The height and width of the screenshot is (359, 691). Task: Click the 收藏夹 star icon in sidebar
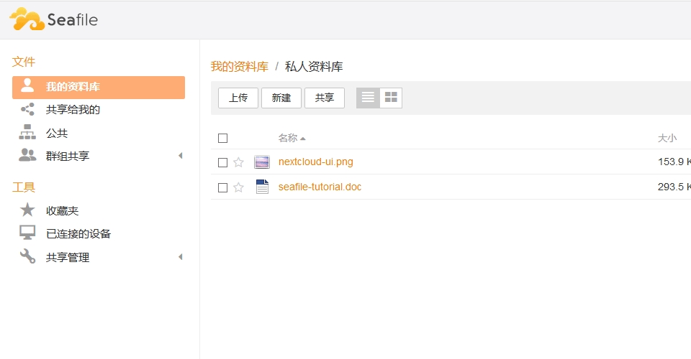(x=27, y=210)
